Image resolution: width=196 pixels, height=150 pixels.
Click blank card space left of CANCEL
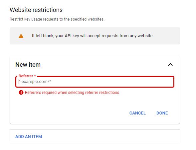[x=70, y=113]
